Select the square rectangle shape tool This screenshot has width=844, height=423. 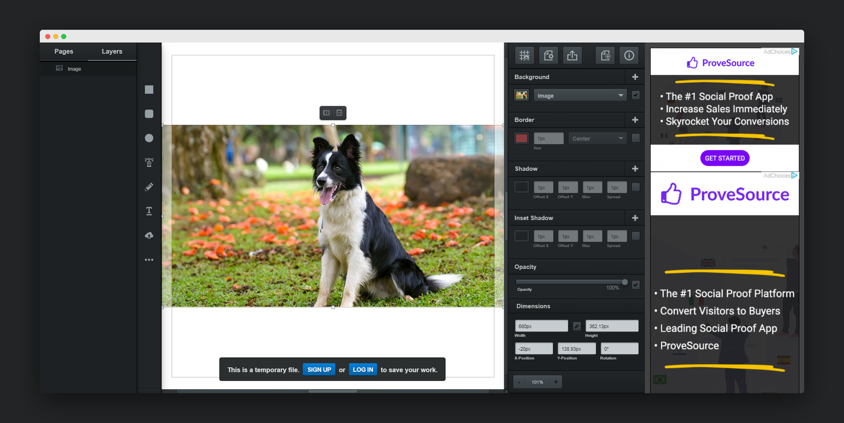pyautogui.click(x=149, y=90)
